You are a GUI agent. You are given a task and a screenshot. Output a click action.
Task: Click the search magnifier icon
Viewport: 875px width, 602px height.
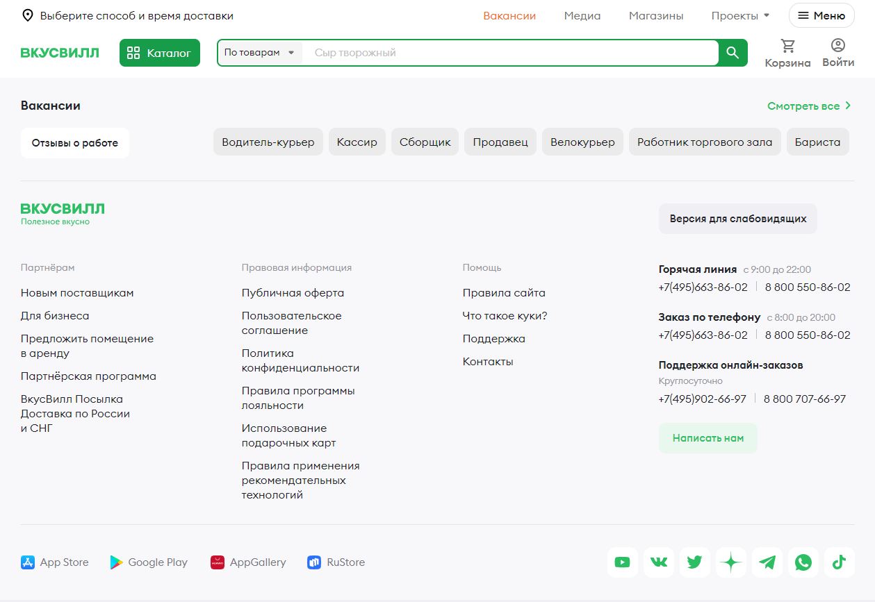coord(732,52)
